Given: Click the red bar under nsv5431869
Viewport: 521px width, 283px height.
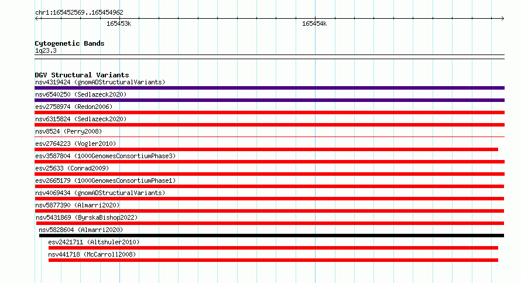Looking at the screenshot, I should click(x=270, y=223).
